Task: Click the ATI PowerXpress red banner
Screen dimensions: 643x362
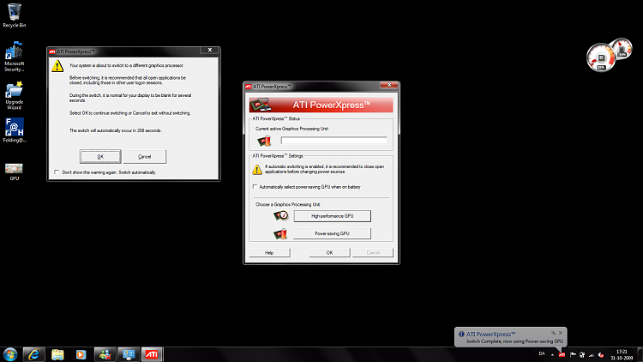Action: click(x=321, y=105)
